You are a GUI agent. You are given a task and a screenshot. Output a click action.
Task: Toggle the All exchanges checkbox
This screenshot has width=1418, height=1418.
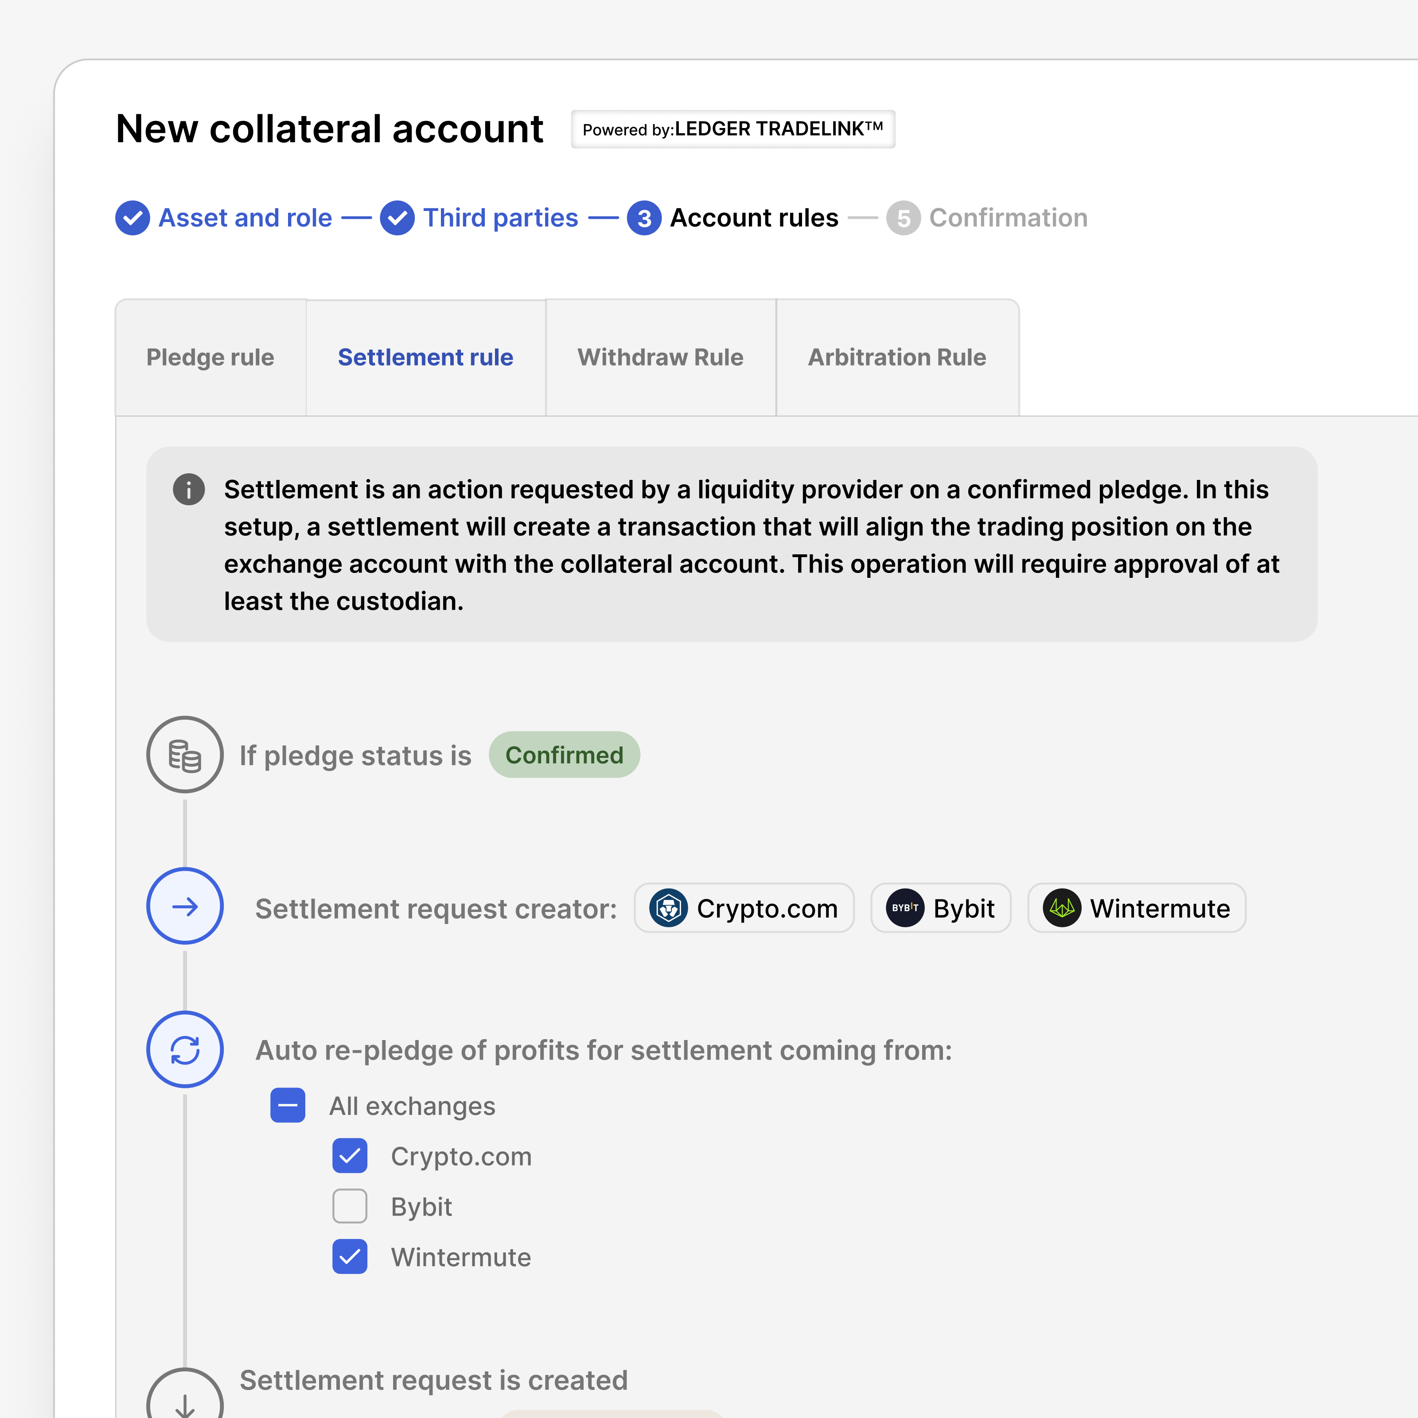[288, 1105]
